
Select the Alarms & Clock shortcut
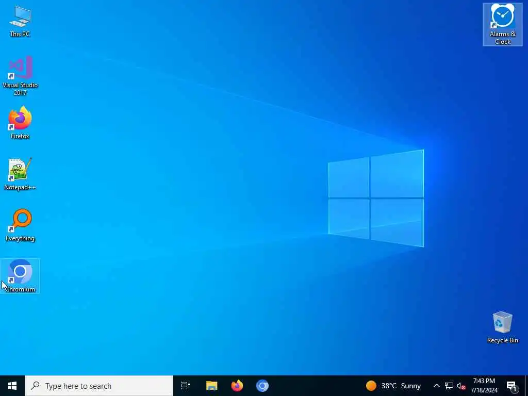(502, 24)
